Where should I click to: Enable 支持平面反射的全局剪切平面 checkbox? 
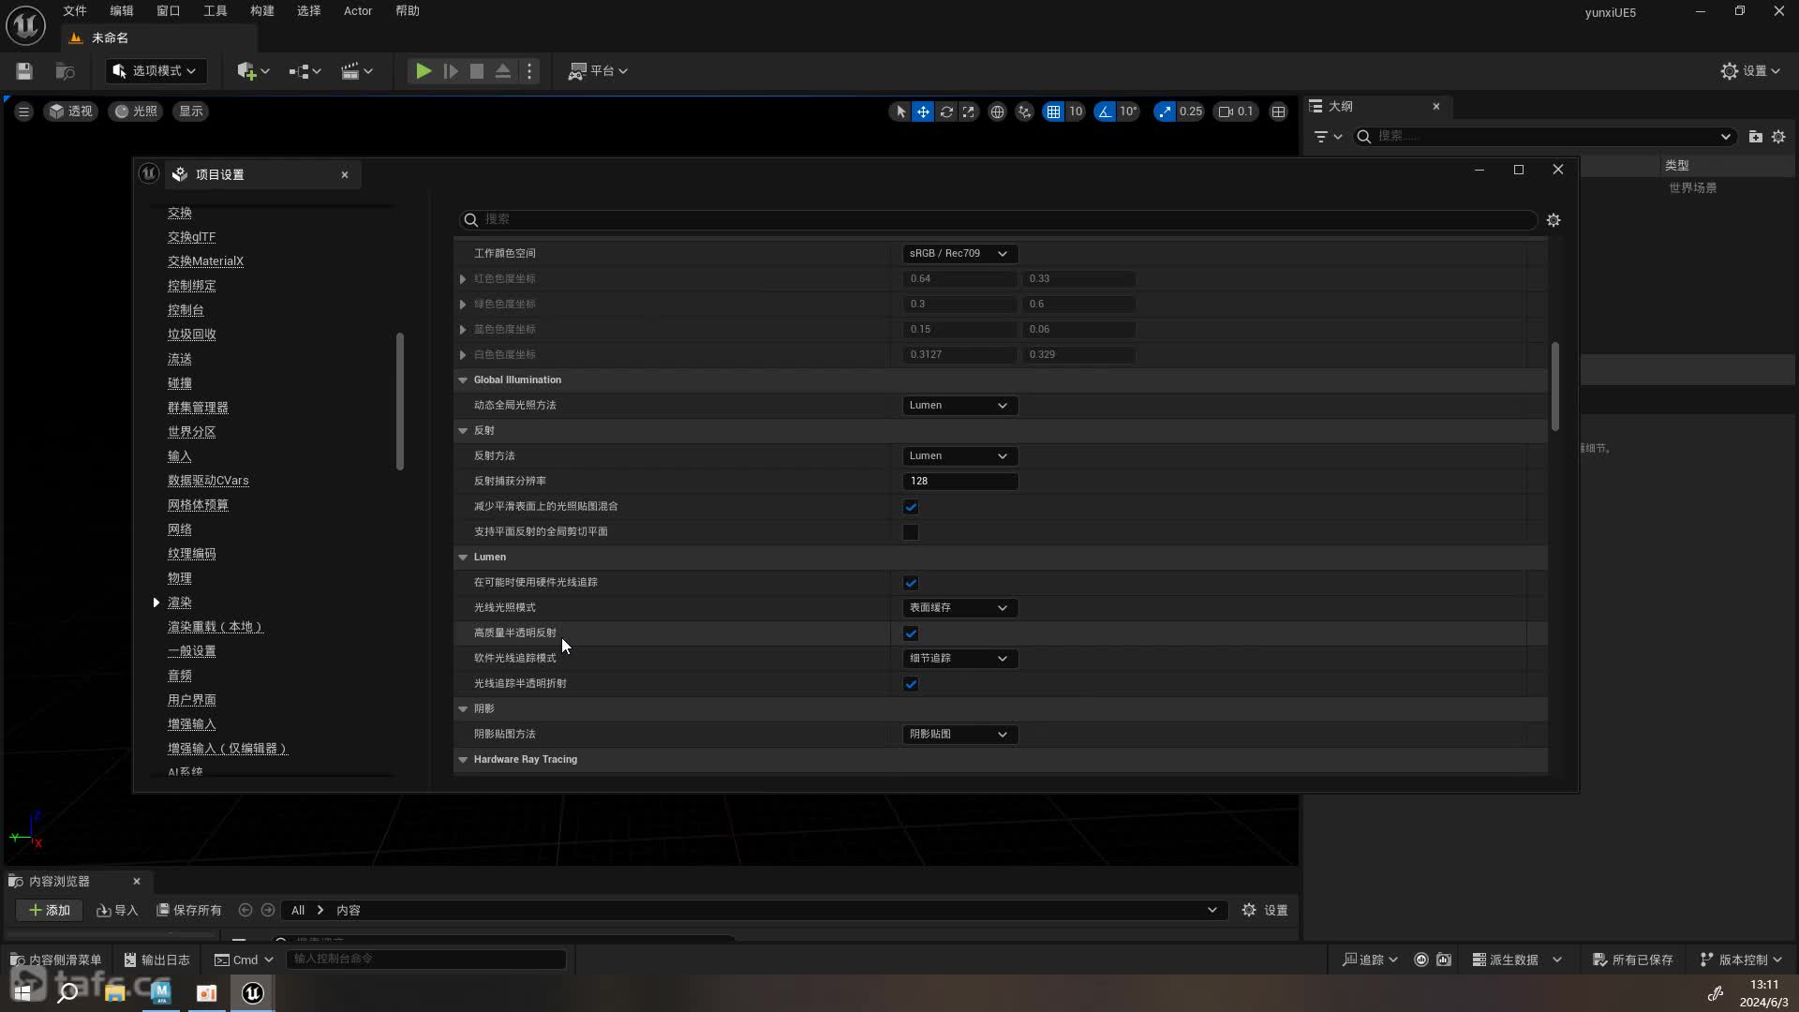pyautogui.click(x=911, y=532)
